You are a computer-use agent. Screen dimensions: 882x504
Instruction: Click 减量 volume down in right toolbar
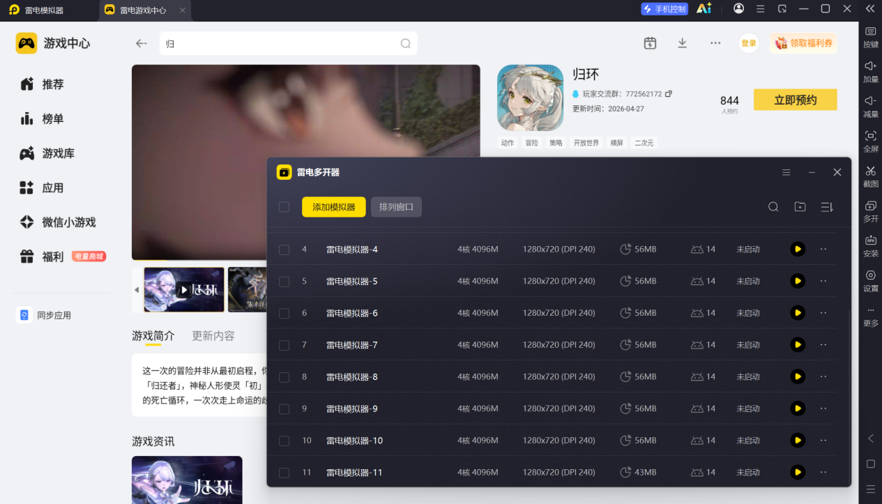(871, 107)
